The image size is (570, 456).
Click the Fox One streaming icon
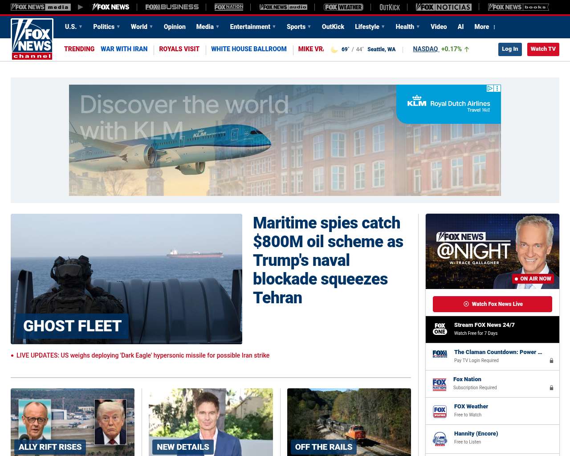click(440, 329)
